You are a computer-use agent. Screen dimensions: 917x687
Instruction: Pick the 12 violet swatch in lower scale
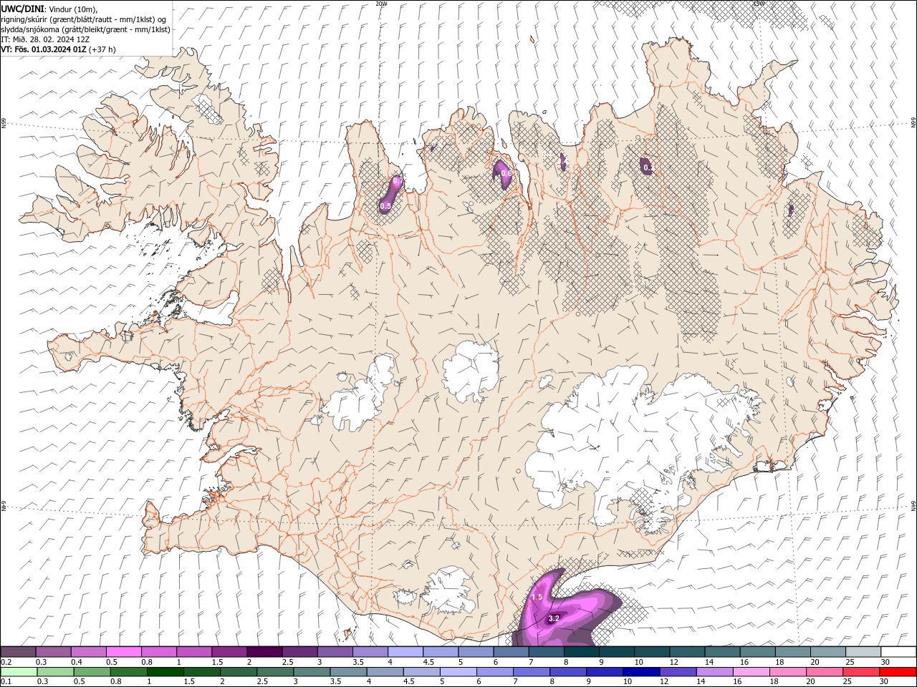point(677,672)
